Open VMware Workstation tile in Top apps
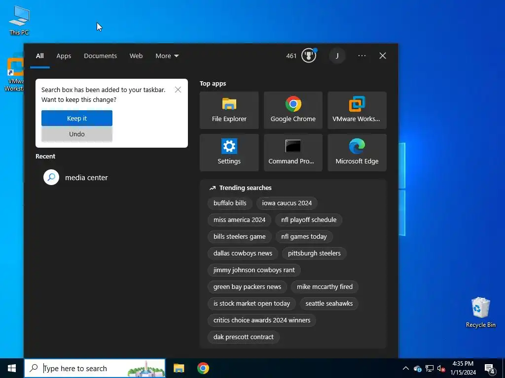The height and width of the screenshot is (378, 505). click(x=357, y=110)
